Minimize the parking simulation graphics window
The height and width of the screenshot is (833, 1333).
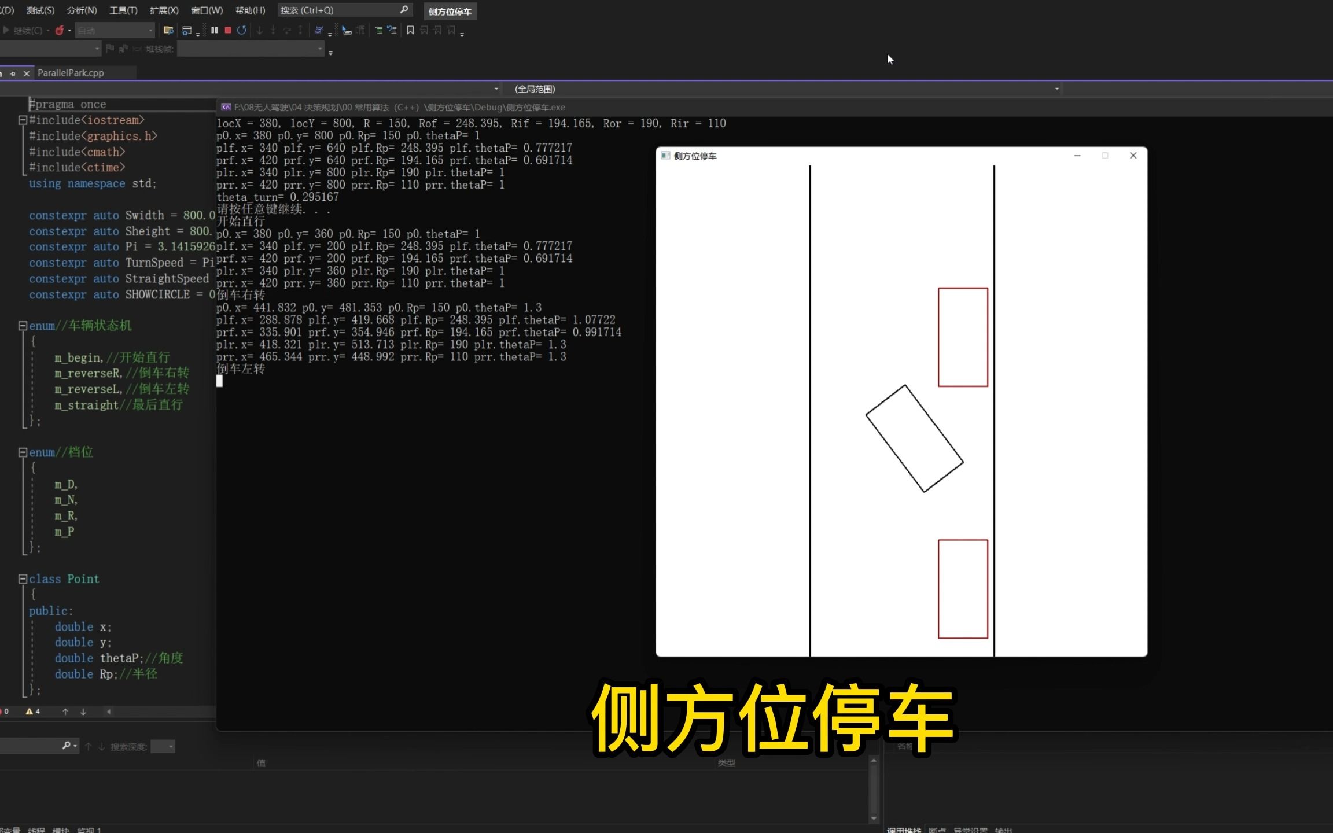1077,156
